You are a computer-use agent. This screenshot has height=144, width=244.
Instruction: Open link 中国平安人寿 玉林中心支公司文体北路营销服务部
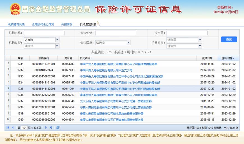pyautogui.click(x=121, y=76)
